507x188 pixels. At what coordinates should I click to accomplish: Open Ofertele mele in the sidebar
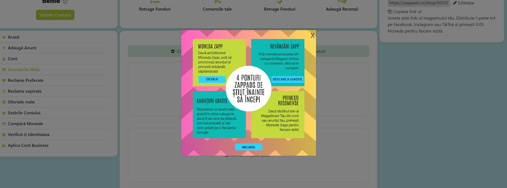21,102
